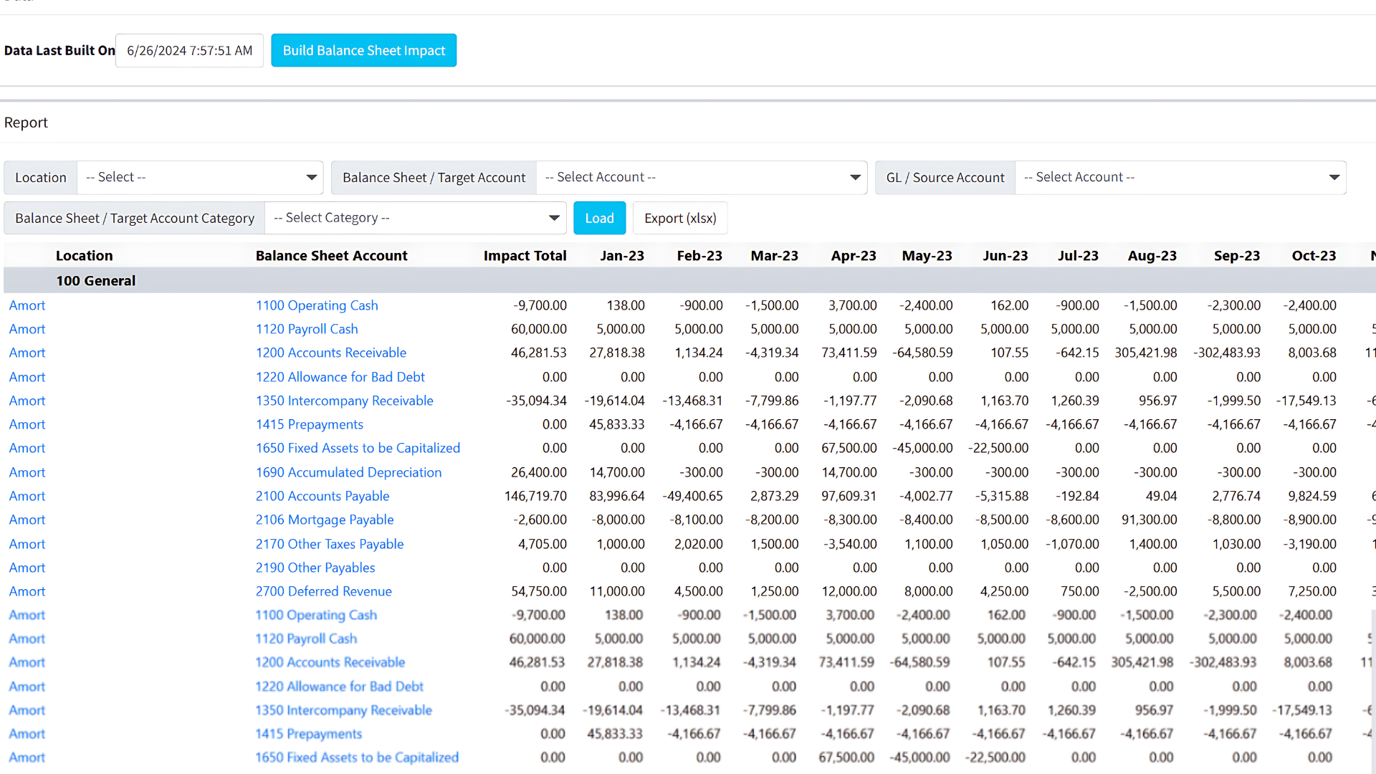Image resolution: width=1376 pixels, height=774 pixels.
Task: Open the 2106 Mortgage Payable account
Action: (x=325, y=520)
